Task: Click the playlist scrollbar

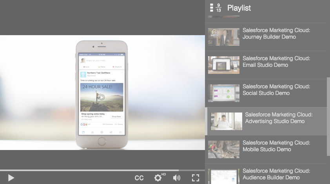Action: (328, 117)
